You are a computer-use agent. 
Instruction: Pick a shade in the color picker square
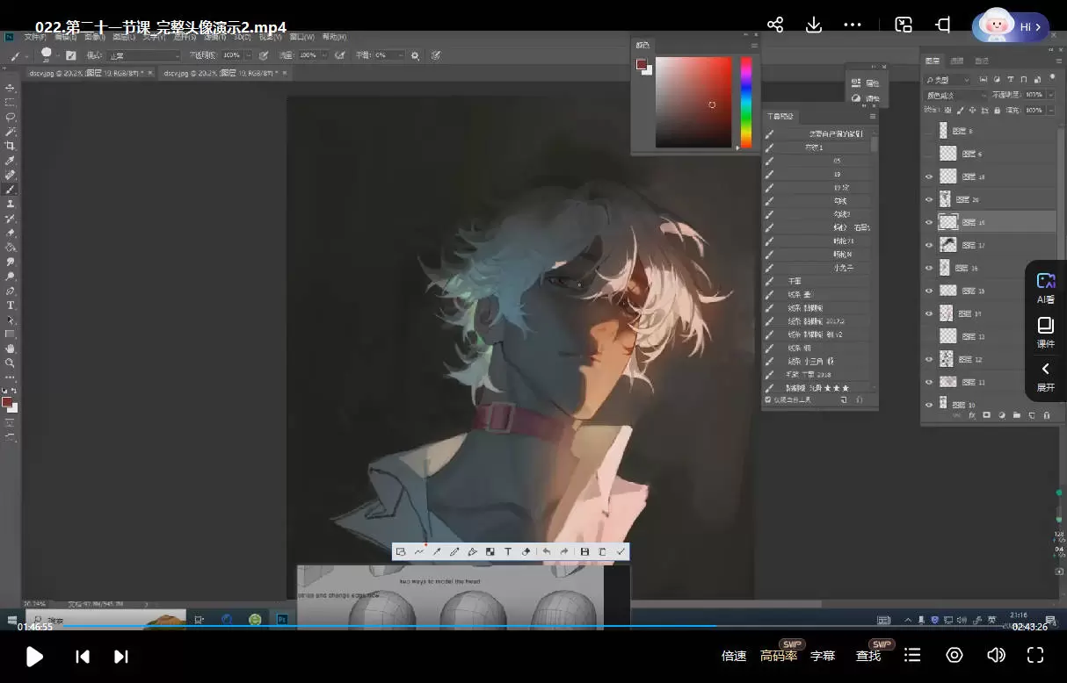(693, 103)
